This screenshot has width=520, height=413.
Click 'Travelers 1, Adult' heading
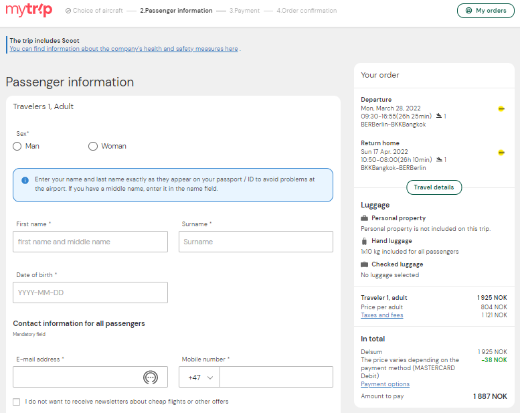[43, 106]
